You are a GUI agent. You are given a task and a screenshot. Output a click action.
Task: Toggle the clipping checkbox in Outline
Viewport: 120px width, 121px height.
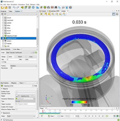(3, 43)
